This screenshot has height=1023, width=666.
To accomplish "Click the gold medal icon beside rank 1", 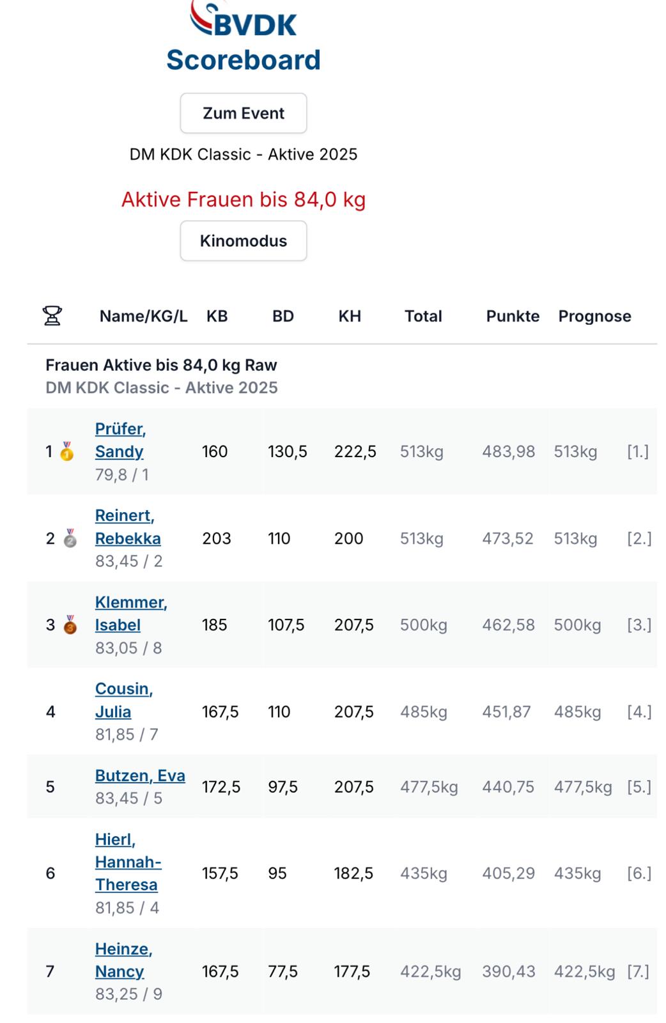I will 67,451.
